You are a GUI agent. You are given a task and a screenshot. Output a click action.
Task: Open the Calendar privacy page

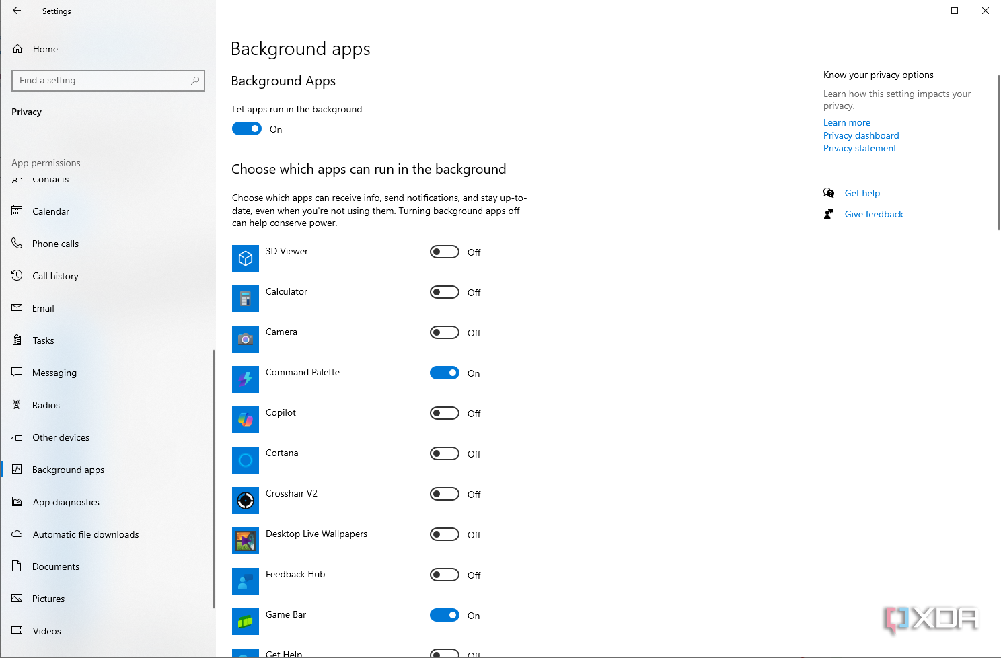(108, 211)
